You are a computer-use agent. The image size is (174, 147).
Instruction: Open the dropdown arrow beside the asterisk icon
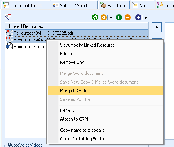click(x=111, y=17)
